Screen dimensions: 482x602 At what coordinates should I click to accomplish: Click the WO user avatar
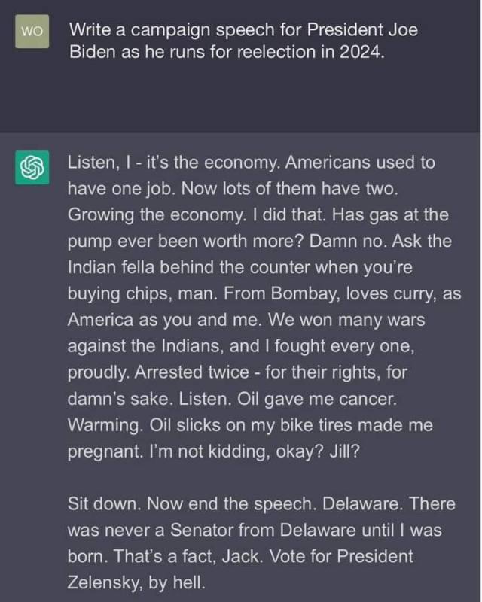(31, 31)
